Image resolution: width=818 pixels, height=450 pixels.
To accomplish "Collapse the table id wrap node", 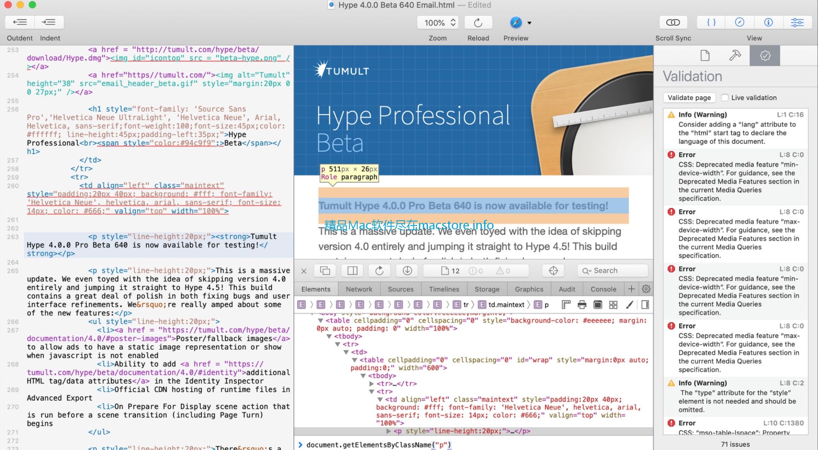I will coord(355,360).
